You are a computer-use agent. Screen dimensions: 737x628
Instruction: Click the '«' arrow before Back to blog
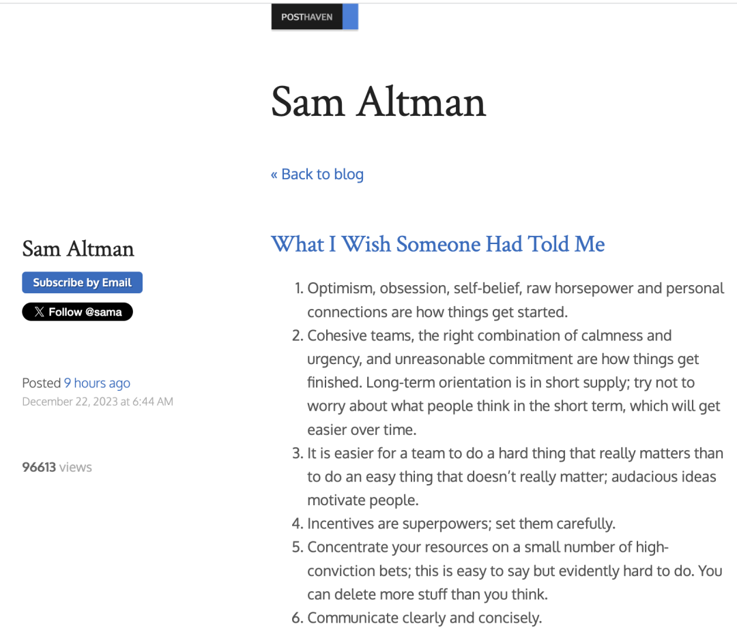[274, 175]
